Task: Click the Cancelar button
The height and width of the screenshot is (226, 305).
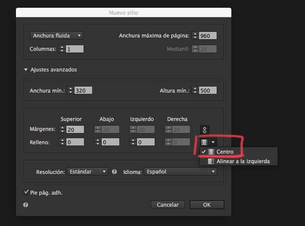Action: (168, 204)
